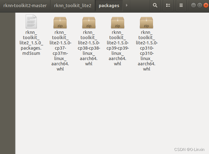Select the packages path segment

[x=109, y=6]
